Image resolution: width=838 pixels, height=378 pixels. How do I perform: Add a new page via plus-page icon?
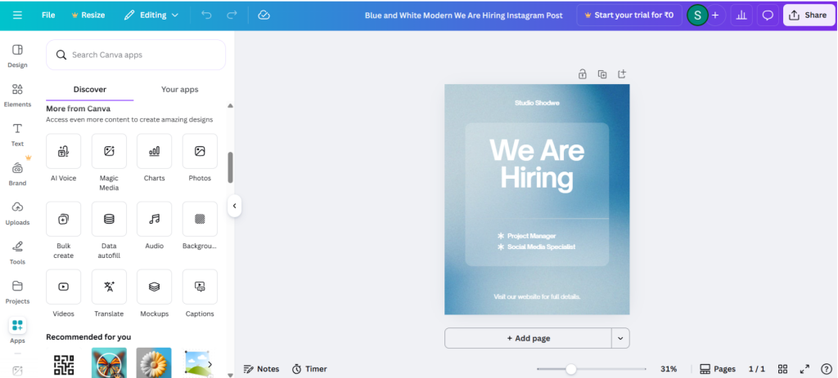[622, 74]
